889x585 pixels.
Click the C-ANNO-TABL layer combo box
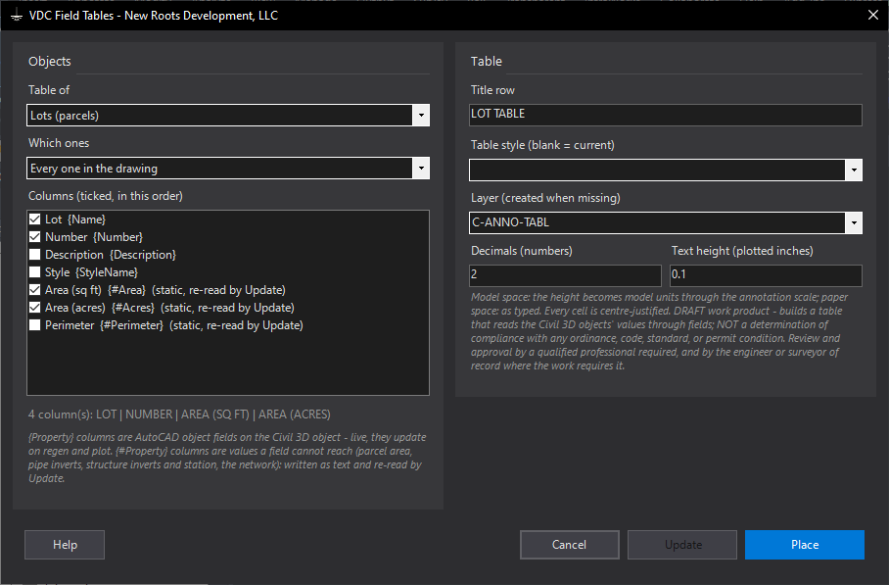(666, 223)
